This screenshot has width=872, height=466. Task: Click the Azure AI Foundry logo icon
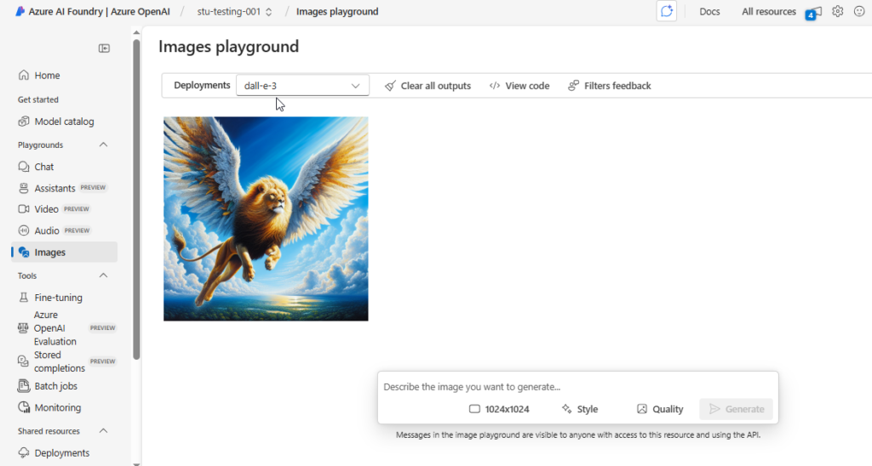20,11
